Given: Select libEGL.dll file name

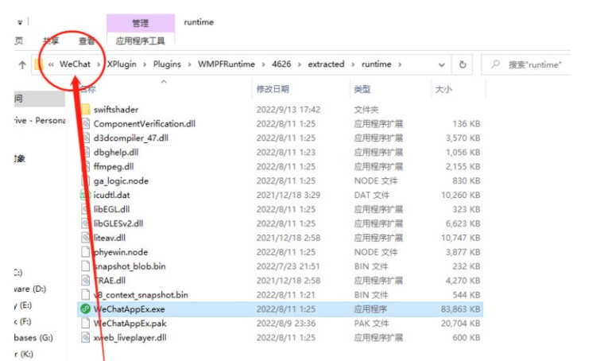Looking at the screenshot, I should click(x=112, y=209).
